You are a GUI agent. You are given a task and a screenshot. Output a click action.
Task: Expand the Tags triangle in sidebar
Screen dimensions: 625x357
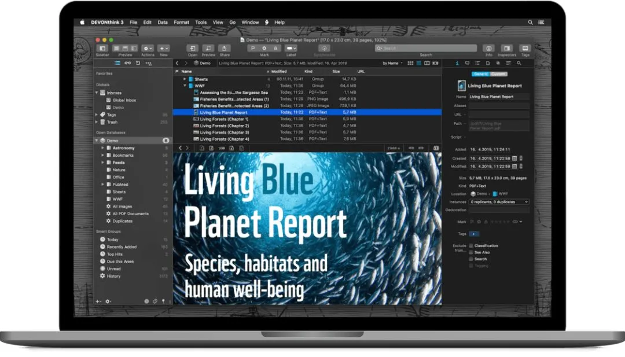pos(97,115)
